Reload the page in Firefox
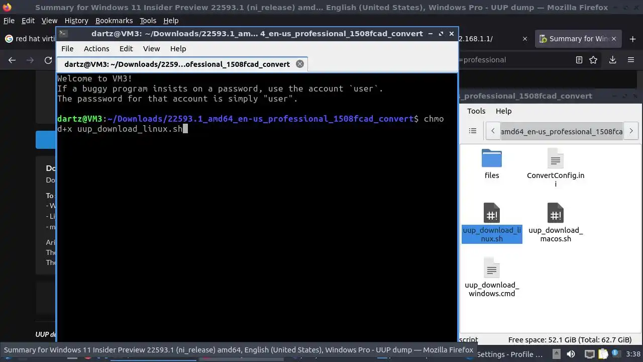Image resolution: width=643 pixels, height=362 pixels. click(48, 60)
